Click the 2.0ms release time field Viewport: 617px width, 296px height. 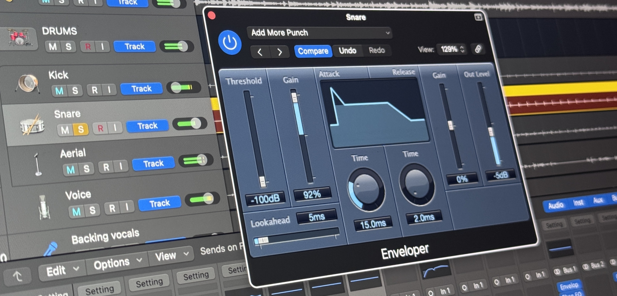pos(424,218)
